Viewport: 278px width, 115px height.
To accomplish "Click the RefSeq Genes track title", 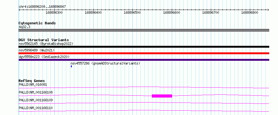I will (32, 81).
